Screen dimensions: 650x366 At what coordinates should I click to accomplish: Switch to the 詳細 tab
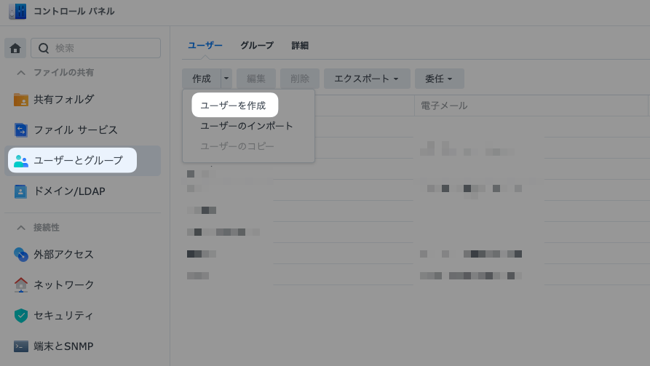click(300, 45)
